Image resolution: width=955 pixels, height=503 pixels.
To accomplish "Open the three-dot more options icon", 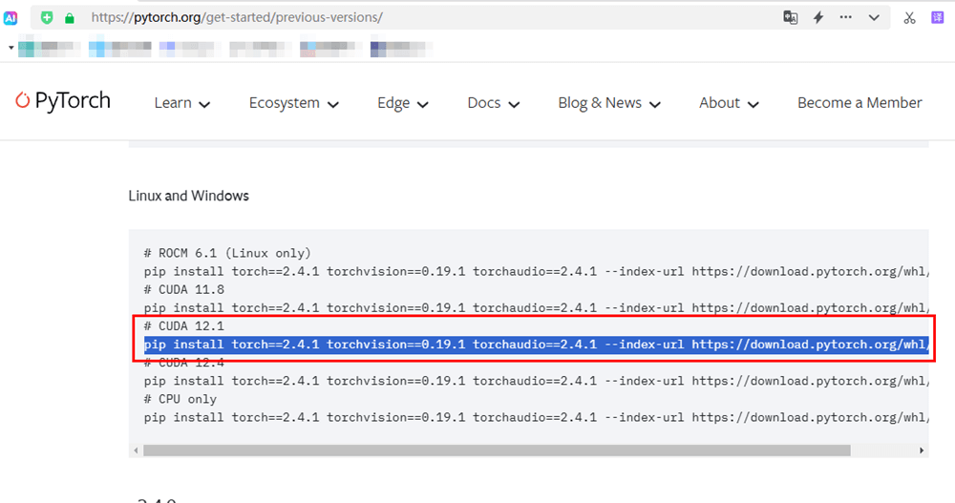I will 846,17.
